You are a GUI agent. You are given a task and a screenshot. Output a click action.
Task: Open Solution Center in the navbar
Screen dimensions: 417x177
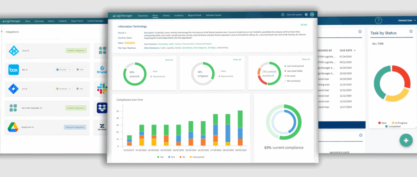coord(213,15)
